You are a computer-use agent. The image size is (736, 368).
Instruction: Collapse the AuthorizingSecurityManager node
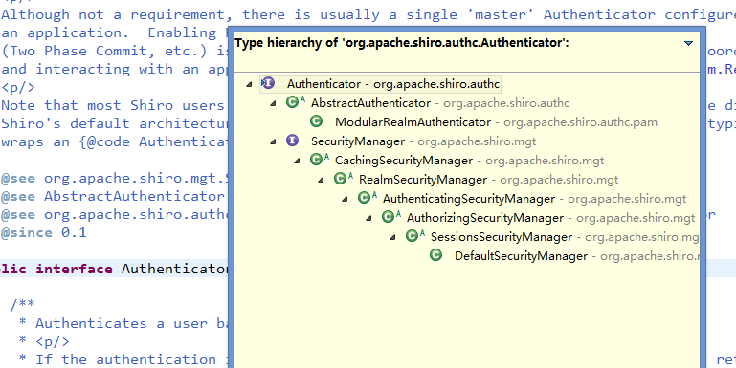click(x=368, y=219)
